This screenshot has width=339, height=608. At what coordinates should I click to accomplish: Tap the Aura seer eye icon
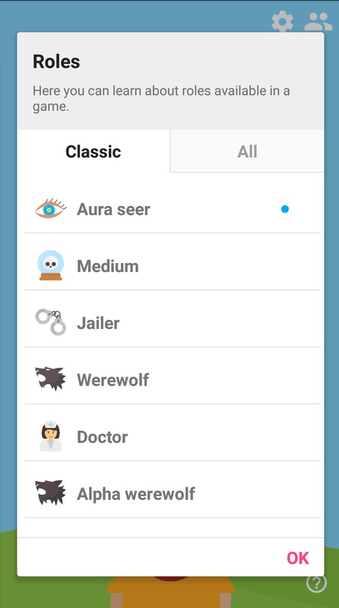[x=50, y=209]
